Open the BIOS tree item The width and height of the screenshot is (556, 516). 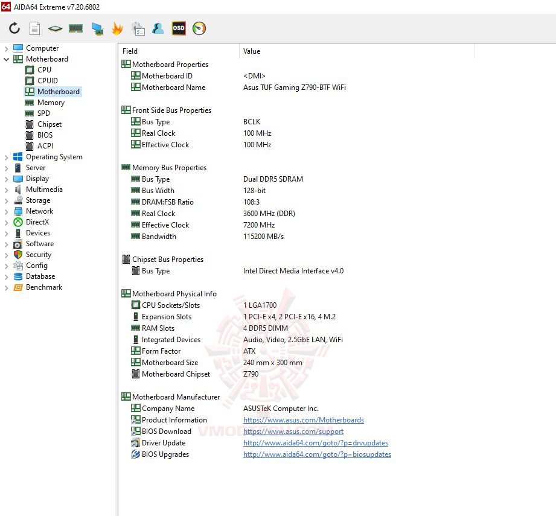click(x=45, y=135)
